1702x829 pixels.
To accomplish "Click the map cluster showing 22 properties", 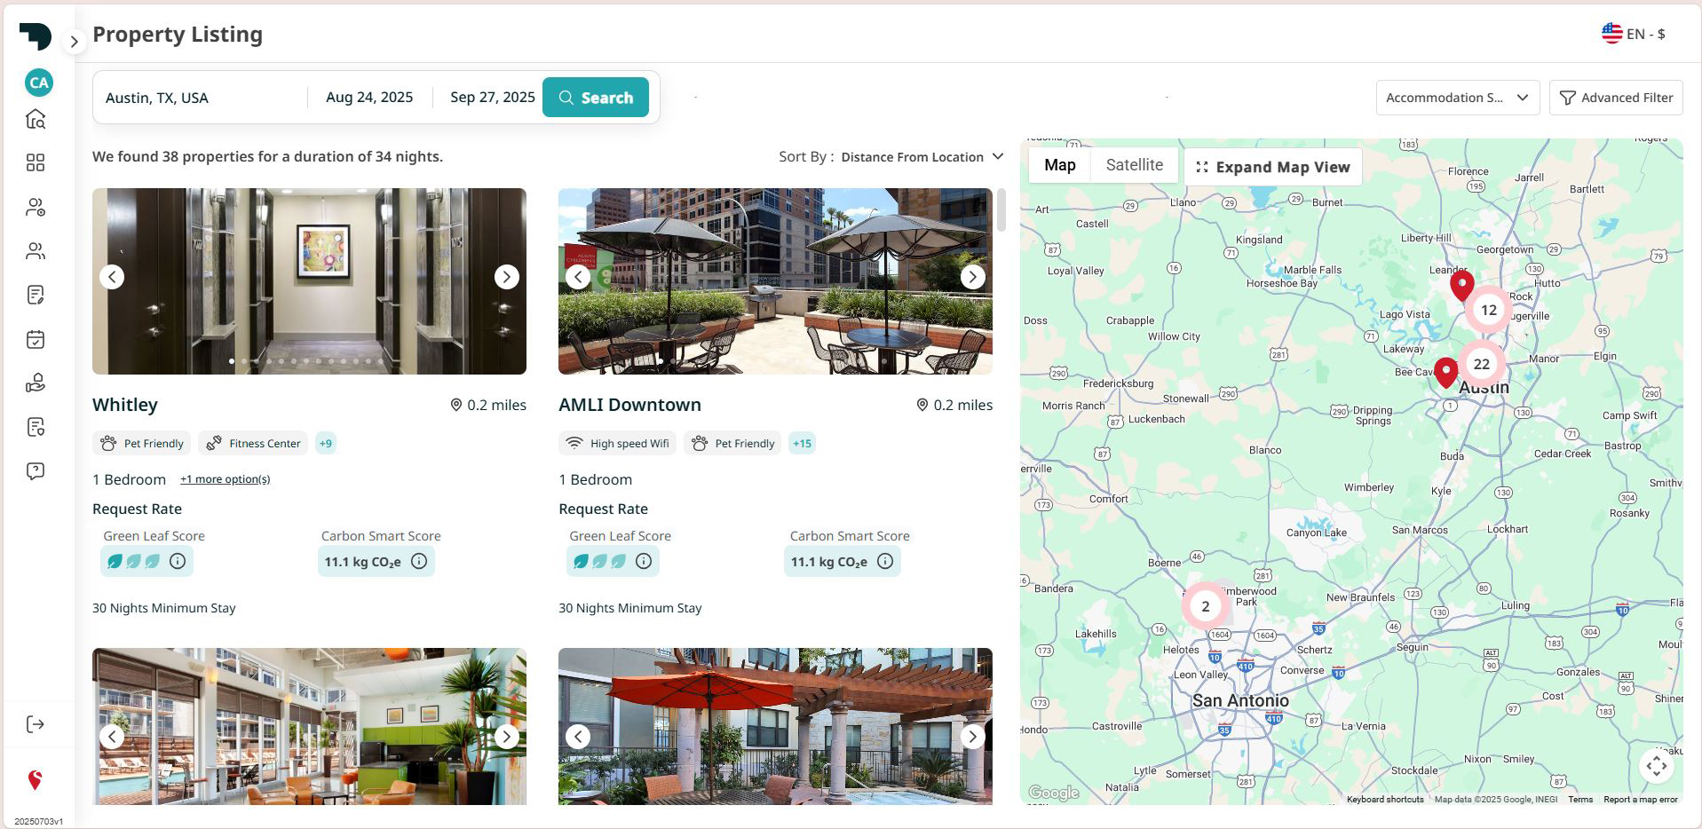I will click(1481, 363).
